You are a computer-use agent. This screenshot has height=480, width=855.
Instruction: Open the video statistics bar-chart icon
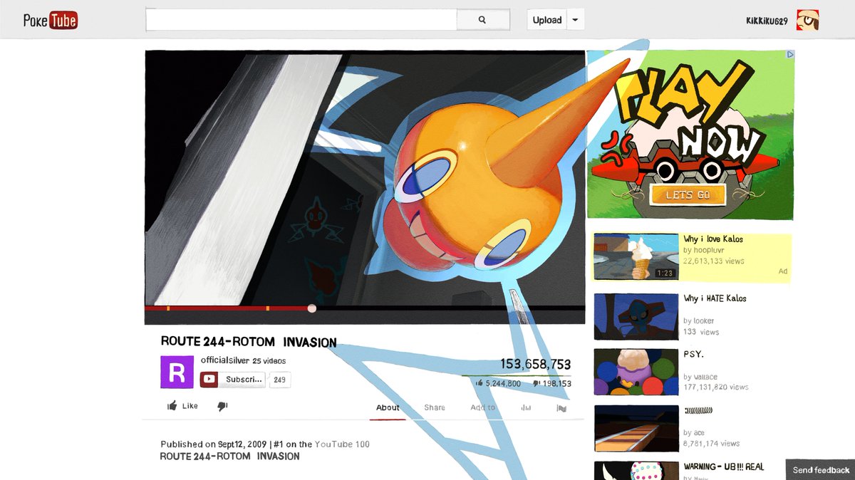pos(526,407)
